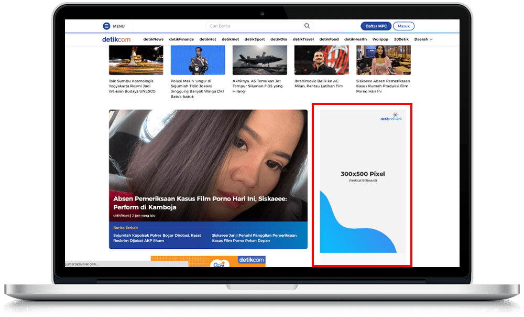The image size is (524, 317).
Task: Click the search magnifier icon
Action: (x=307, y=26)
